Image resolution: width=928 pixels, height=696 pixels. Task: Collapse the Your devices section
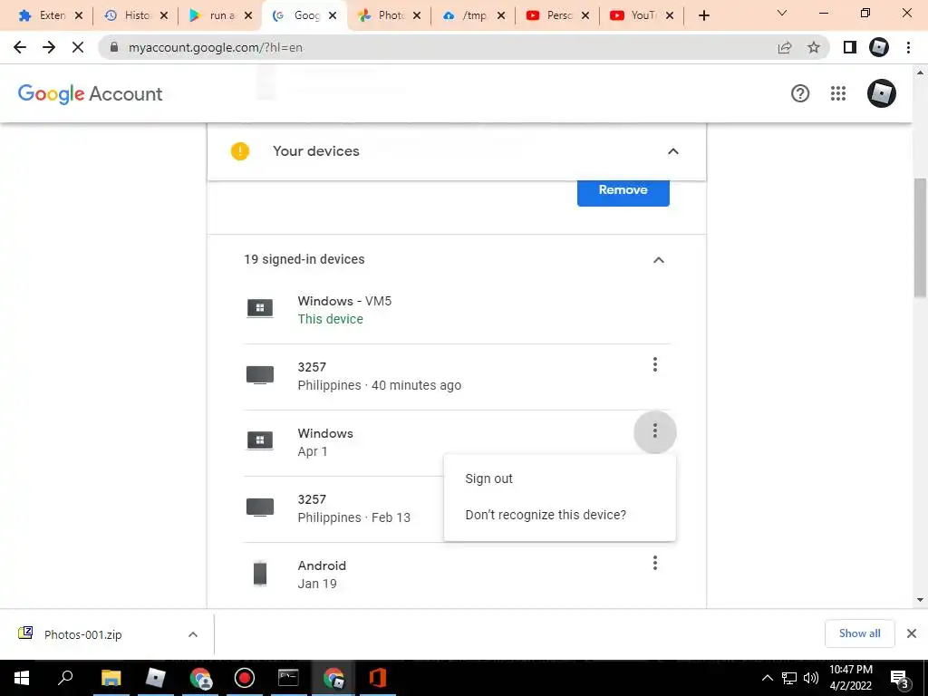[673, 151]
